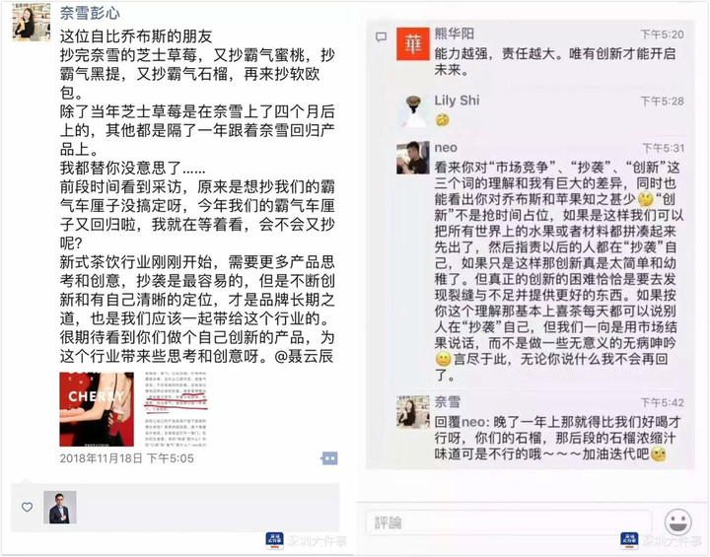Open the comment menu button below the post
Image resolution: width=710 pixels, height=557 pixels.
point(329,458)
